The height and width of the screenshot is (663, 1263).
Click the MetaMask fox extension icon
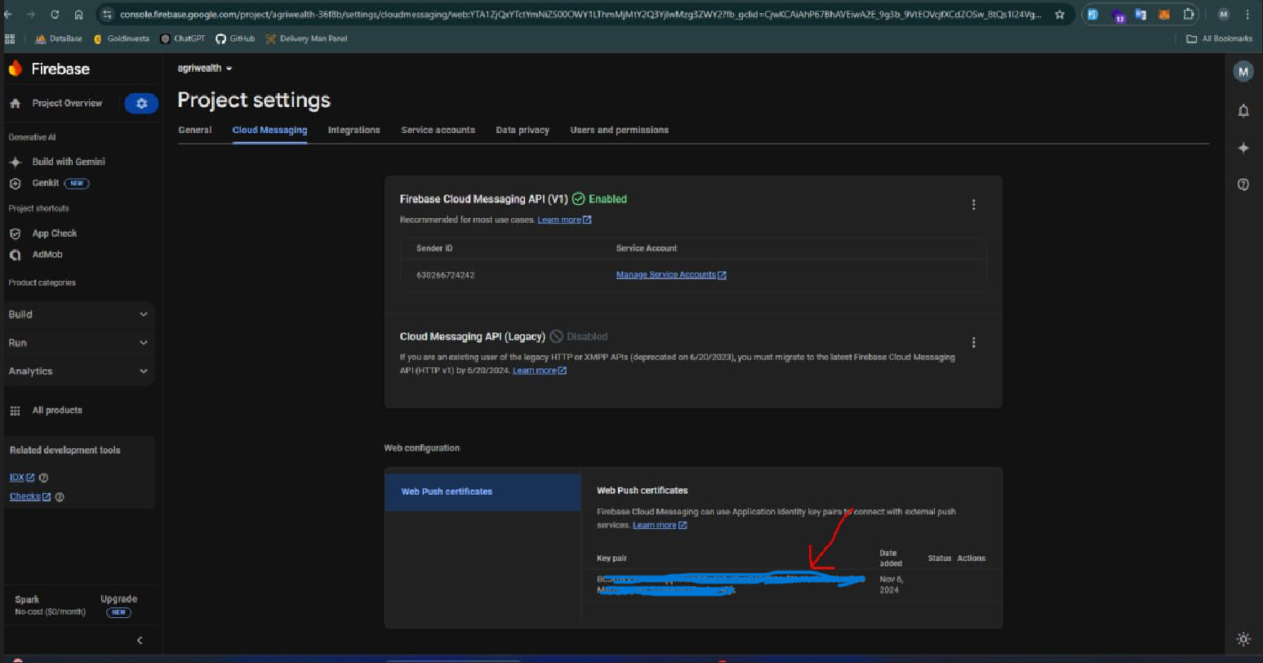coord(1164,15)
